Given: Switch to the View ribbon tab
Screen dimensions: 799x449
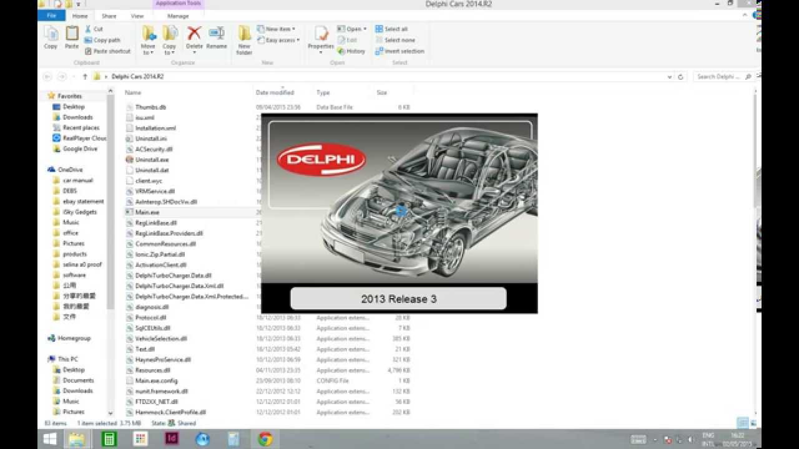Looking at the screenshot, I should click(x=137, y=16).
